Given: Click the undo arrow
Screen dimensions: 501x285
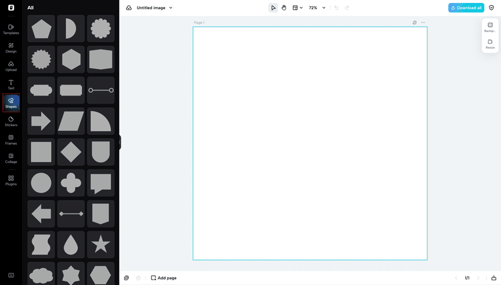Looking at the screenshot, I should point(337,8).
